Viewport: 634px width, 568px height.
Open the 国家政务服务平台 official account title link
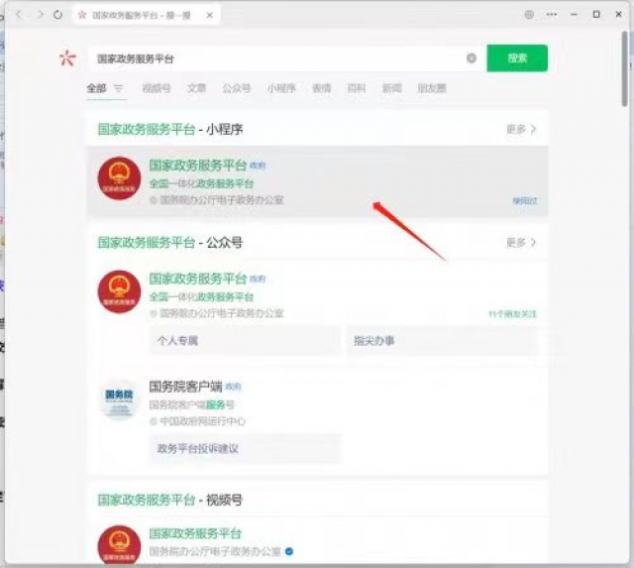[x=198, y=279]
